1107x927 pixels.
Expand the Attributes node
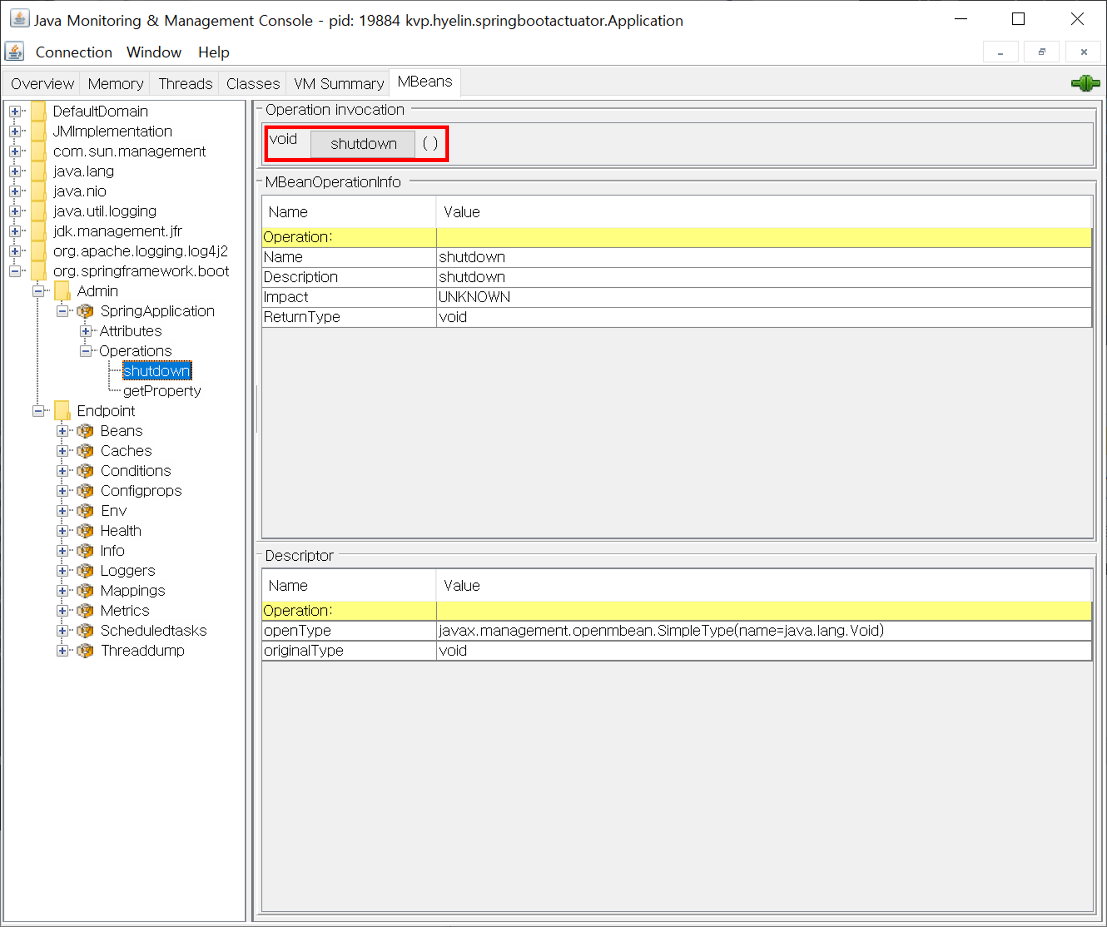[x=85, y=331]
